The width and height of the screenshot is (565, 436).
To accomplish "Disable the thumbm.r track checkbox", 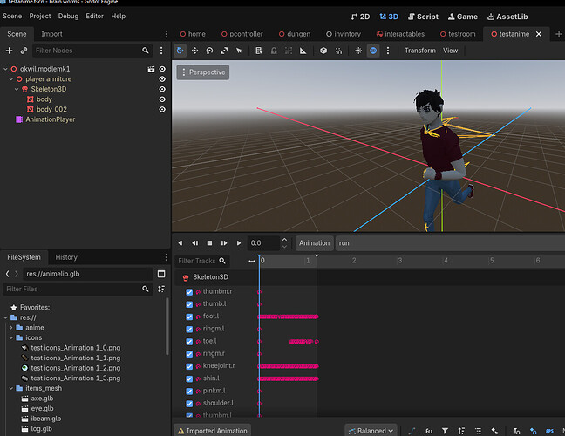I will (x=189, y=292).
